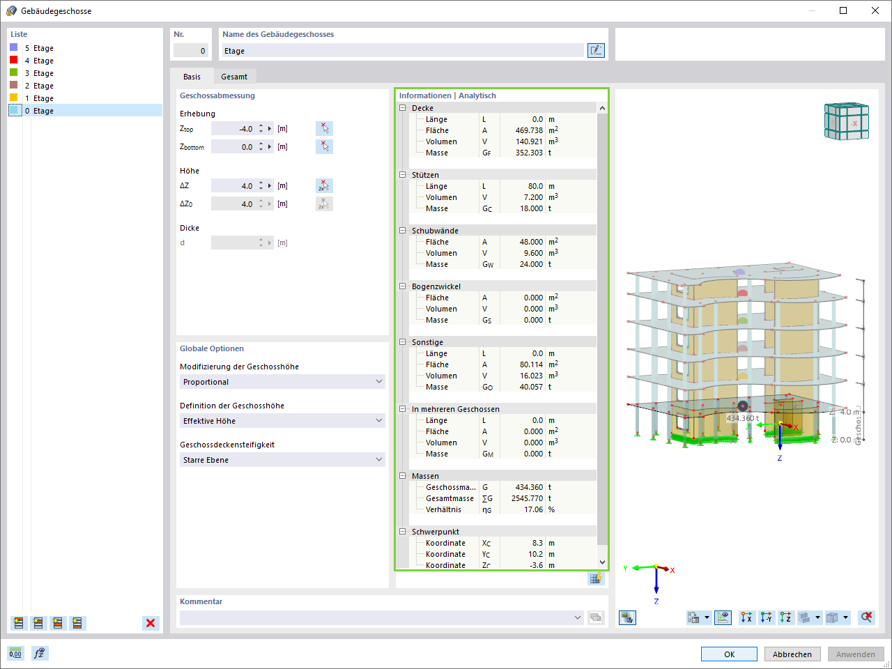The height and width of the screenshot is (669, 892).
Task: Select storey 5 Etage in the list
Action: pos(85,48)
